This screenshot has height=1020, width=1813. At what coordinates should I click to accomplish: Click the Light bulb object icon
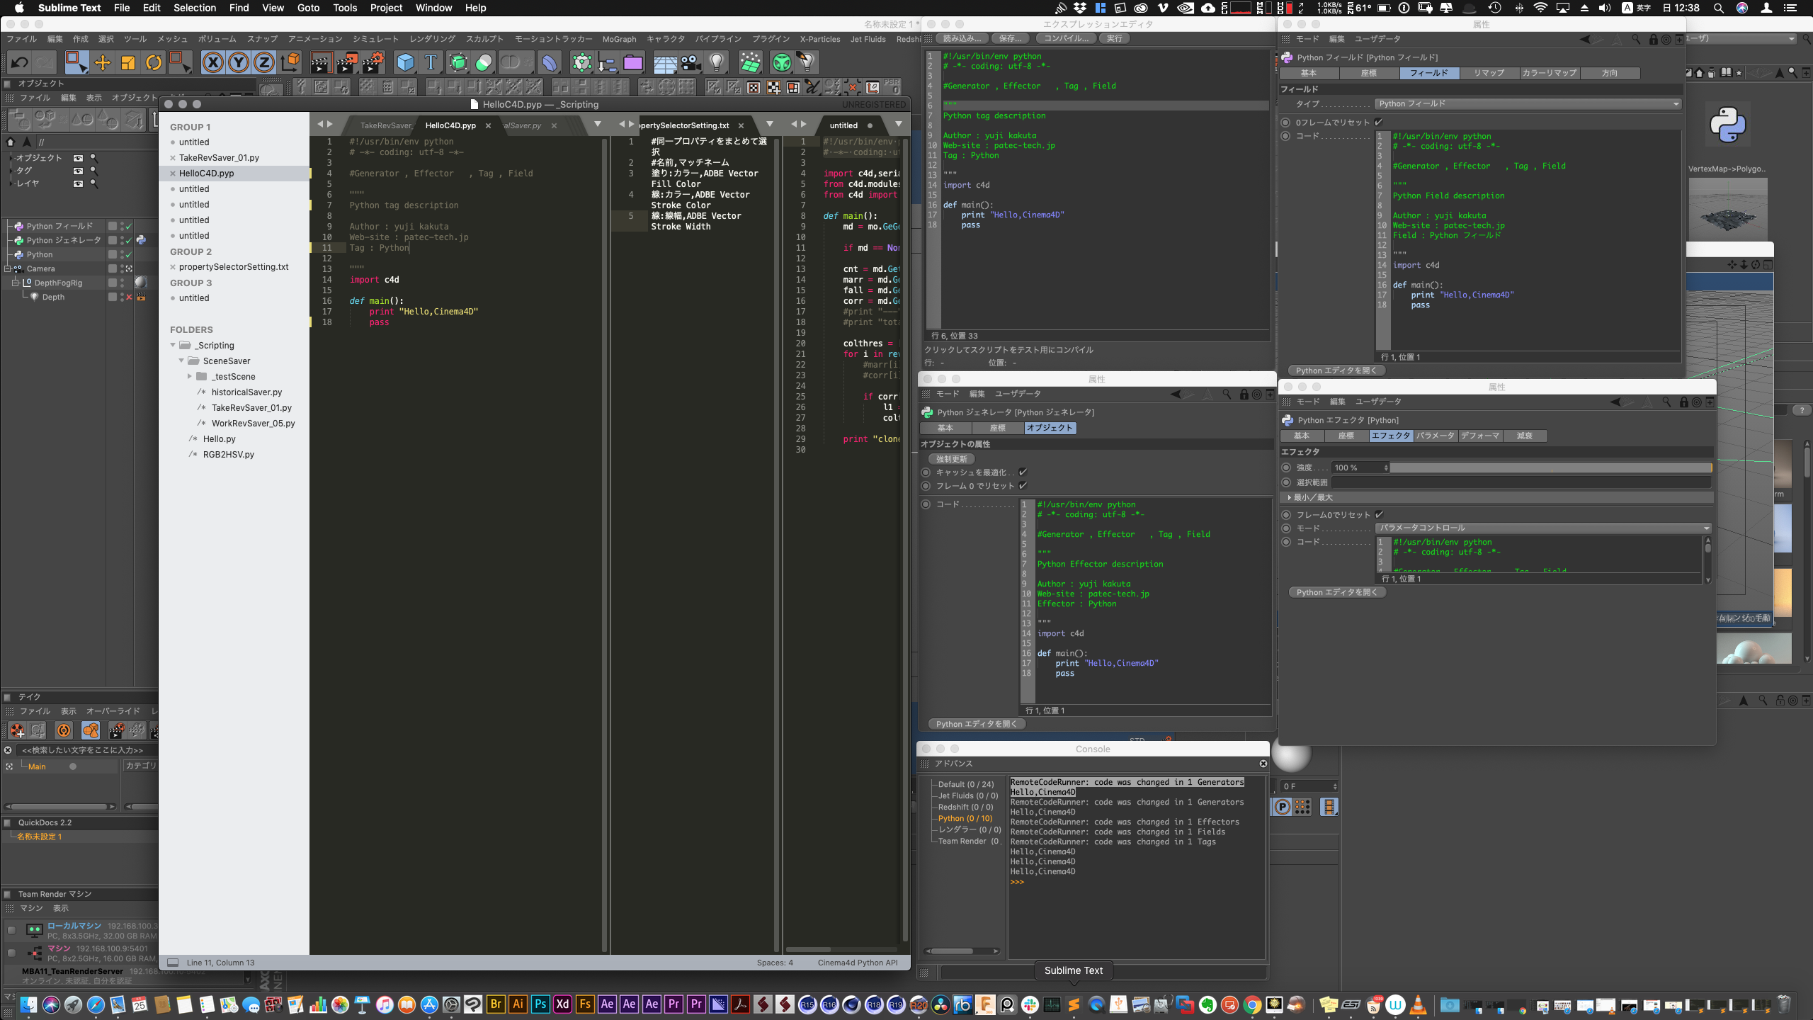pyautogui.click(x=717, y=63)
